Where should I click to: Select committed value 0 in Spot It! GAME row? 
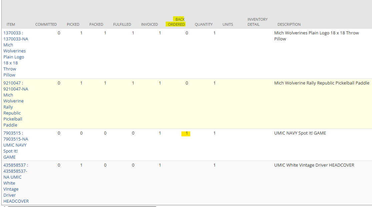pyautogui.click(x=59, y=133)
